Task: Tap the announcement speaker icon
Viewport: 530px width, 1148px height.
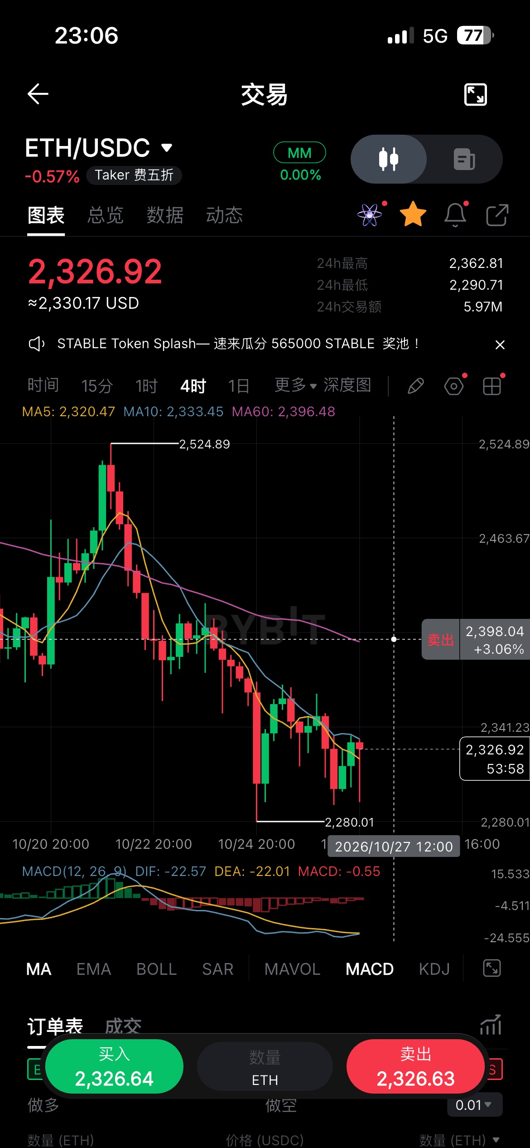Action: click(36, 344)
